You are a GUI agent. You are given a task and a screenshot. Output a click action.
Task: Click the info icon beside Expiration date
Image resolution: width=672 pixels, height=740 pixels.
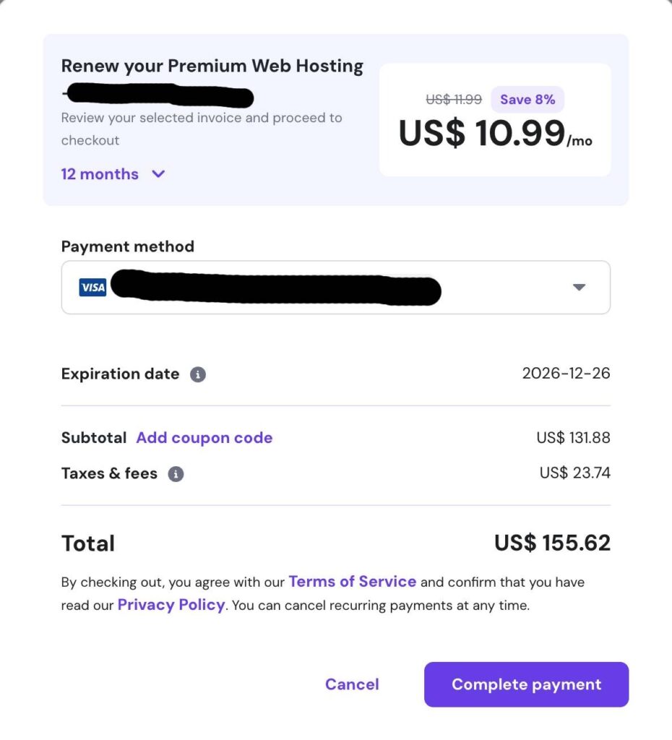pos(198,374)
